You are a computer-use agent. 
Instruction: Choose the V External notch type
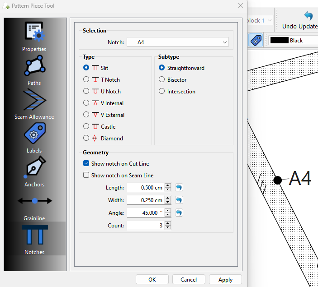(86, 115)
